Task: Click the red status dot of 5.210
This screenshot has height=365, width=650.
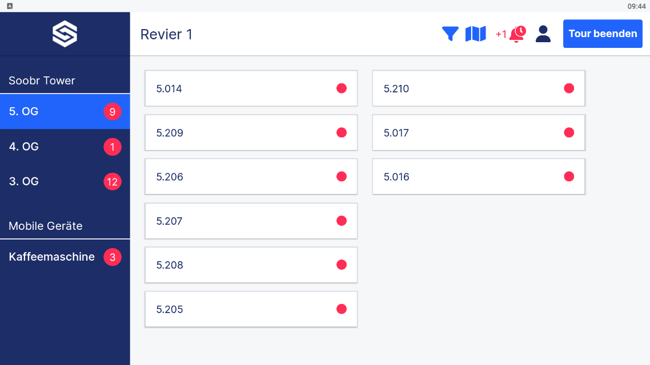Action: (x=569, y=88)
